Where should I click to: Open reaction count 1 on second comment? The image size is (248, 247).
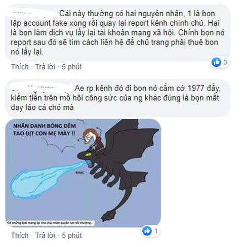point(156,231)
